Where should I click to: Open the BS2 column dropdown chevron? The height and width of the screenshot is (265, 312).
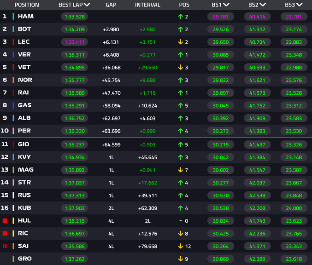[x=263, y=5]
